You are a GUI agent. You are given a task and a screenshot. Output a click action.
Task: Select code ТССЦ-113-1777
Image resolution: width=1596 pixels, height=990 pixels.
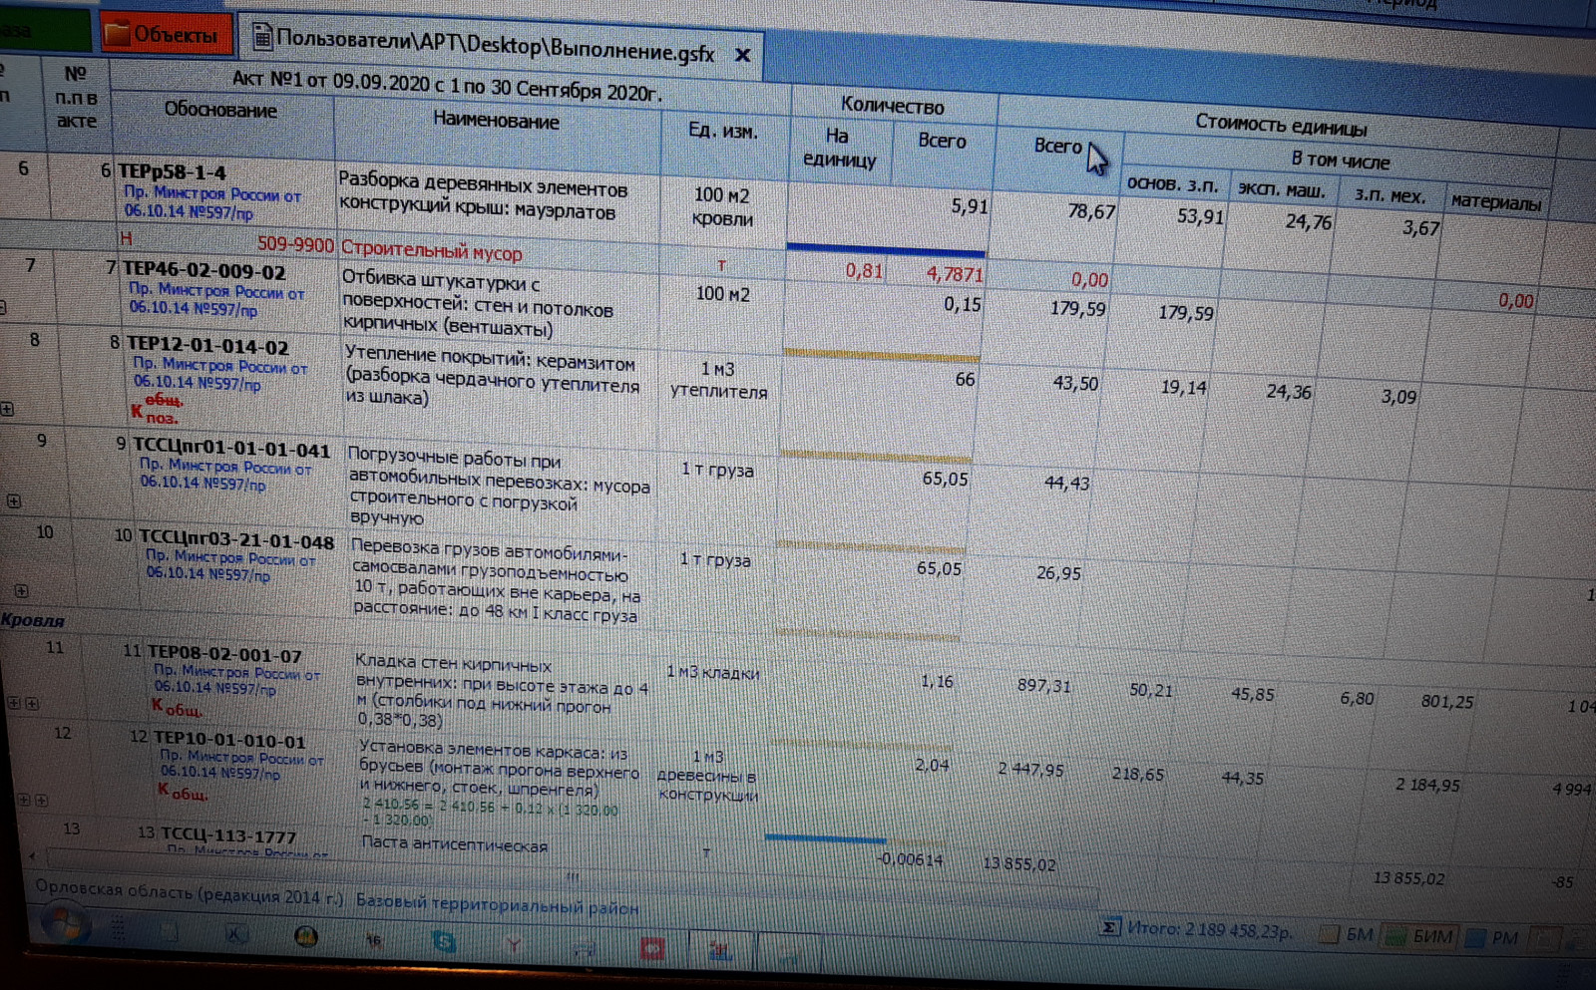228,835
